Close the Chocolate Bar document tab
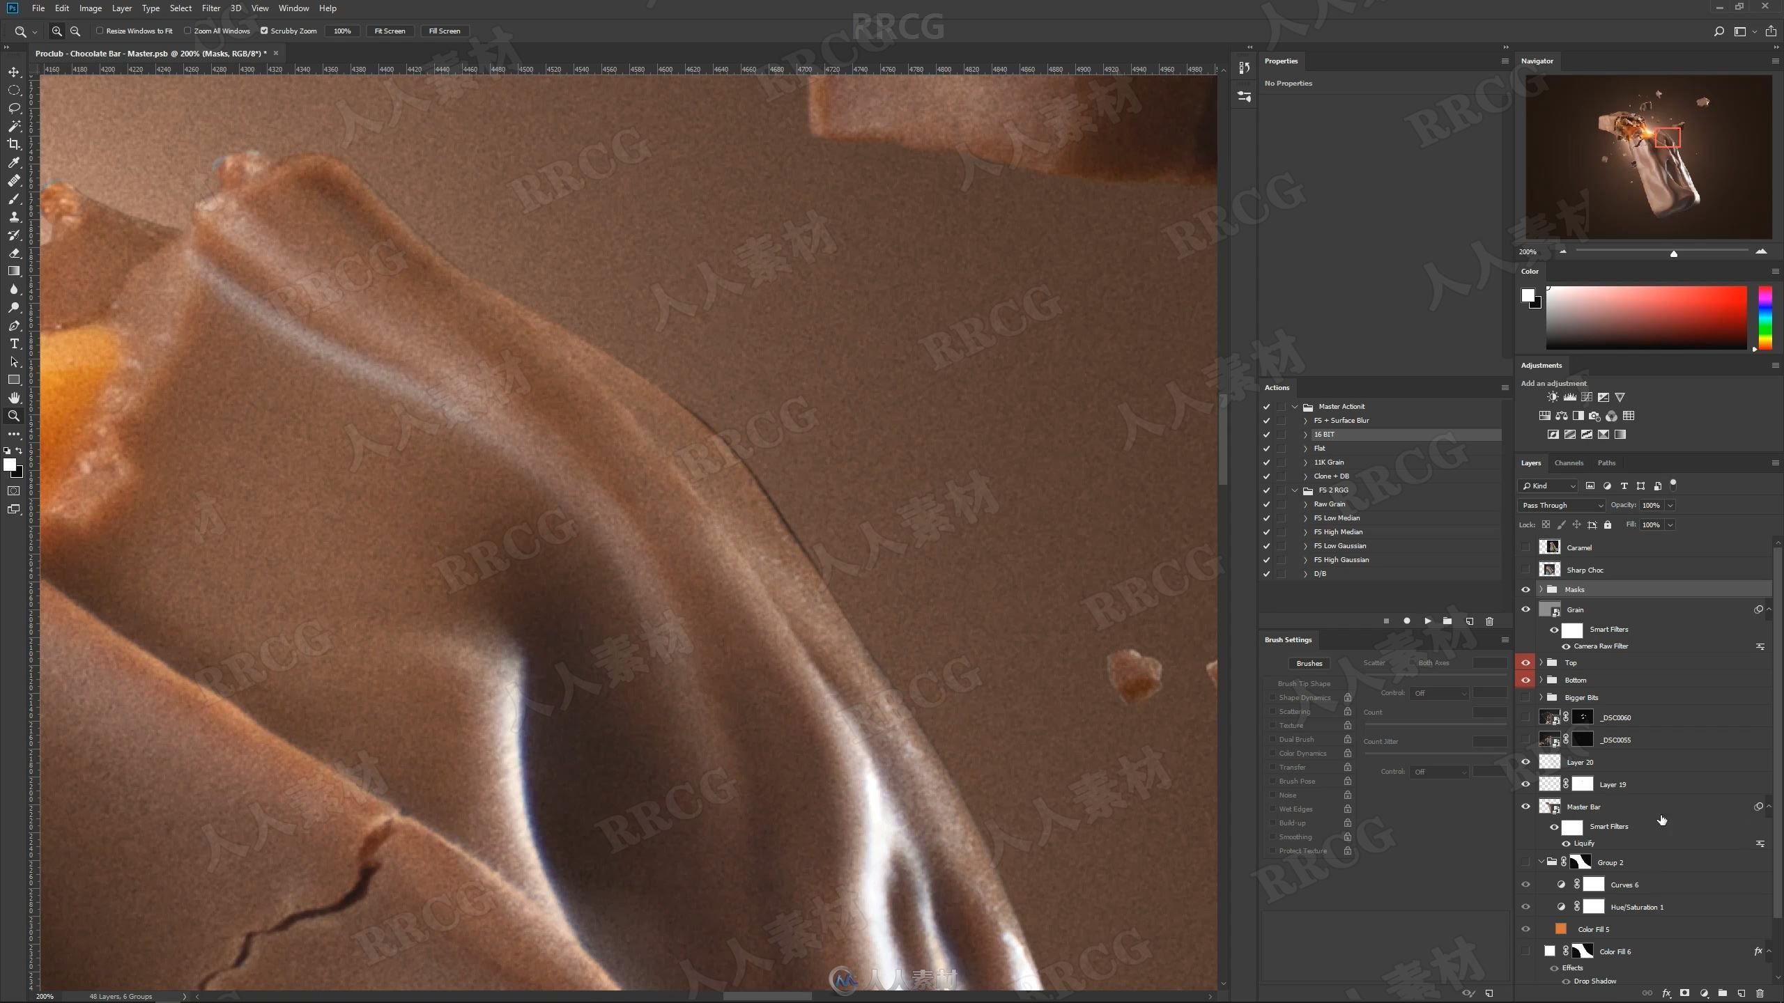The image size is (1784, 1003). tap(276, 53)
